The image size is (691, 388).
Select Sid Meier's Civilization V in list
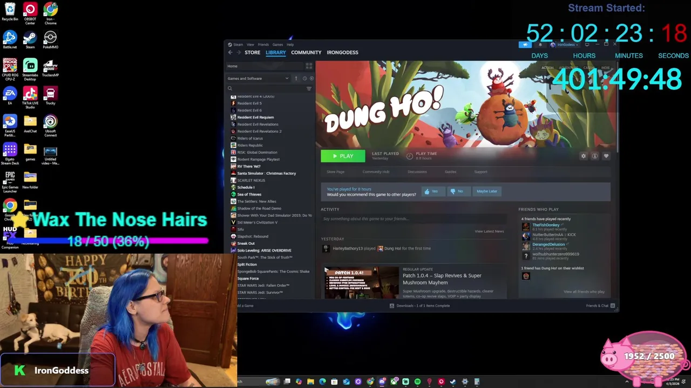coord(257,223)
